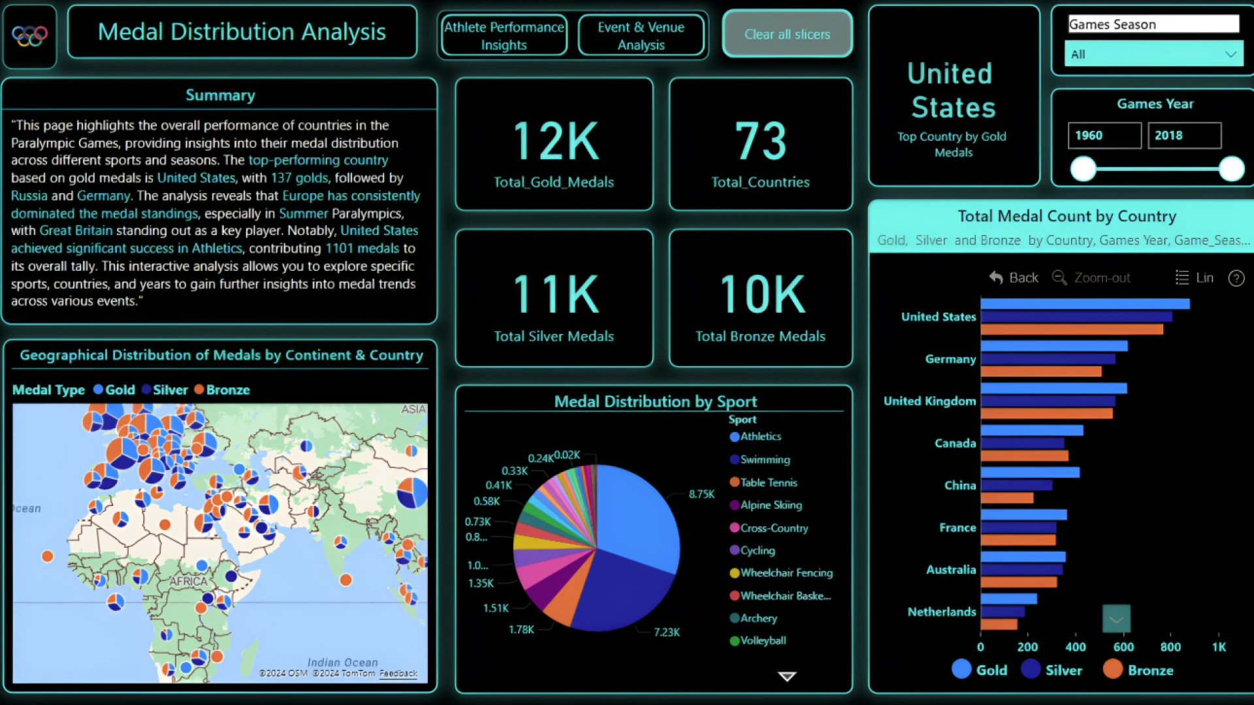Click the Games Season search field

(x=1153, y=24)
